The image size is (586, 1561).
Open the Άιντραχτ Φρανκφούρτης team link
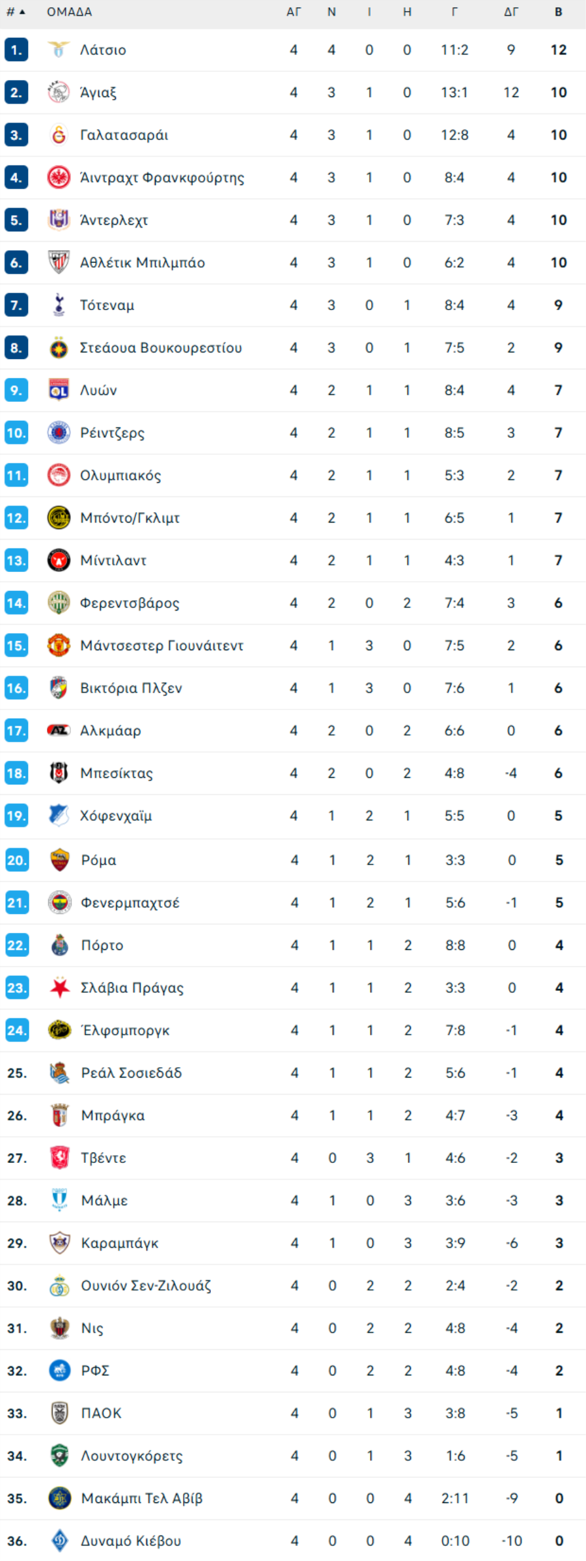tap(162, 178)
